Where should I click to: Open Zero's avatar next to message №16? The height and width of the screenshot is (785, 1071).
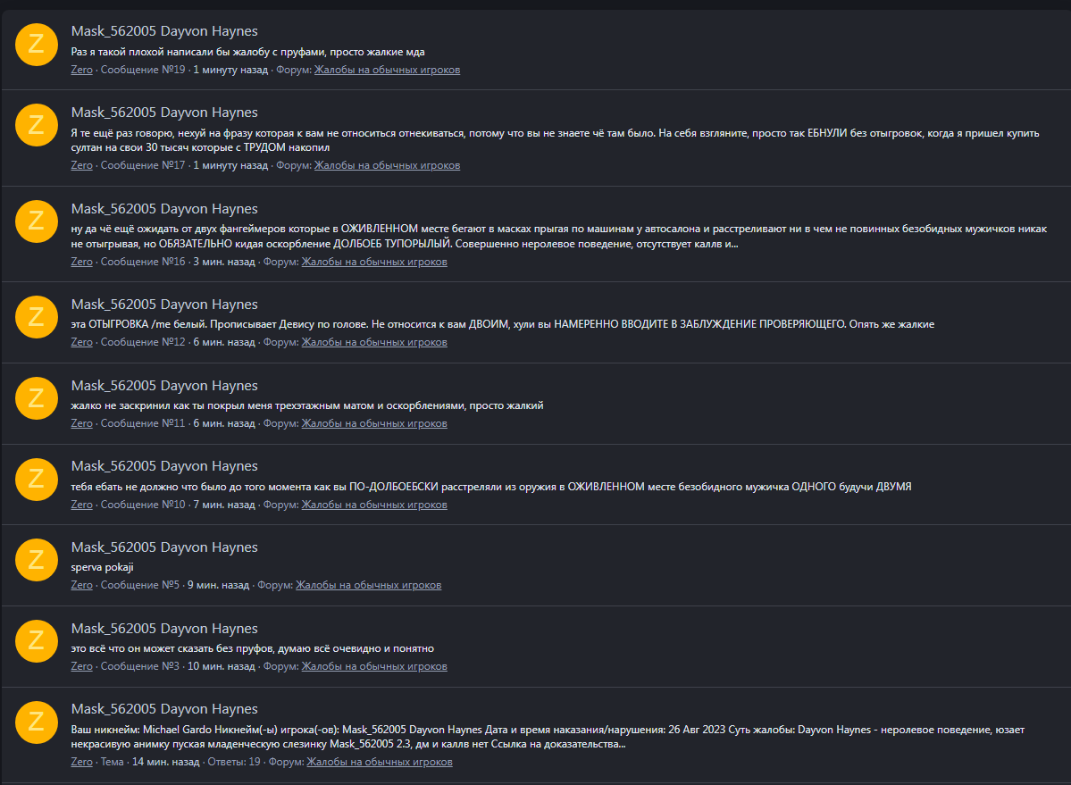tap(37, 221)
